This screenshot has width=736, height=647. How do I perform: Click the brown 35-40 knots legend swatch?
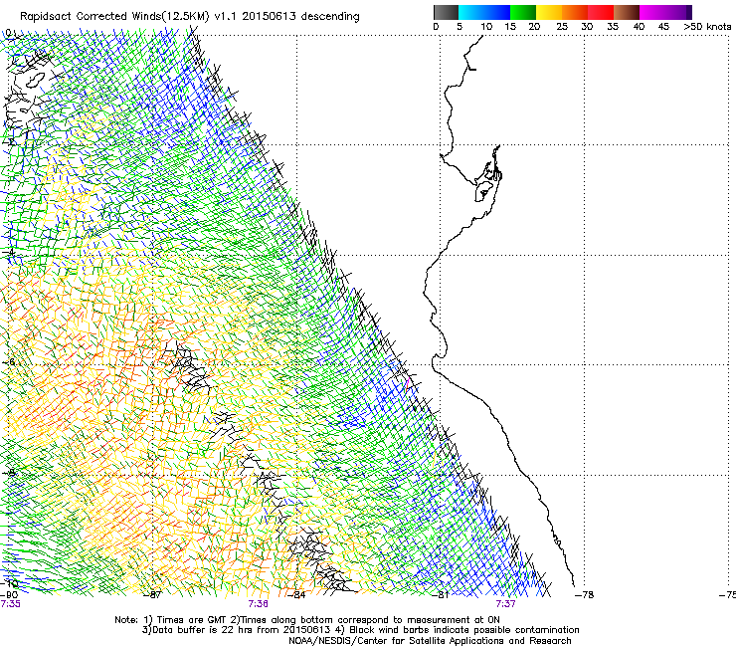click(627, 12)
